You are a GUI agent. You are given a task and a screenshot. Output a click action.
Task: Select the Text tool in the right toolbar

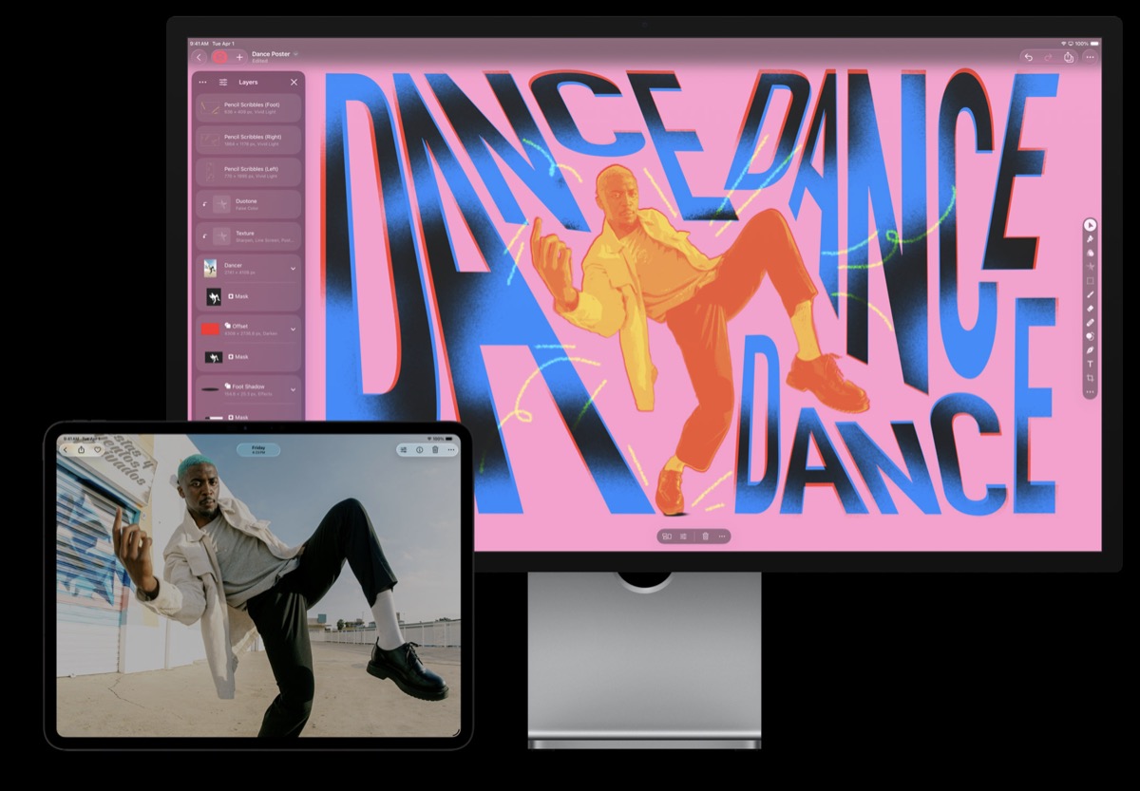(1090, 364)
